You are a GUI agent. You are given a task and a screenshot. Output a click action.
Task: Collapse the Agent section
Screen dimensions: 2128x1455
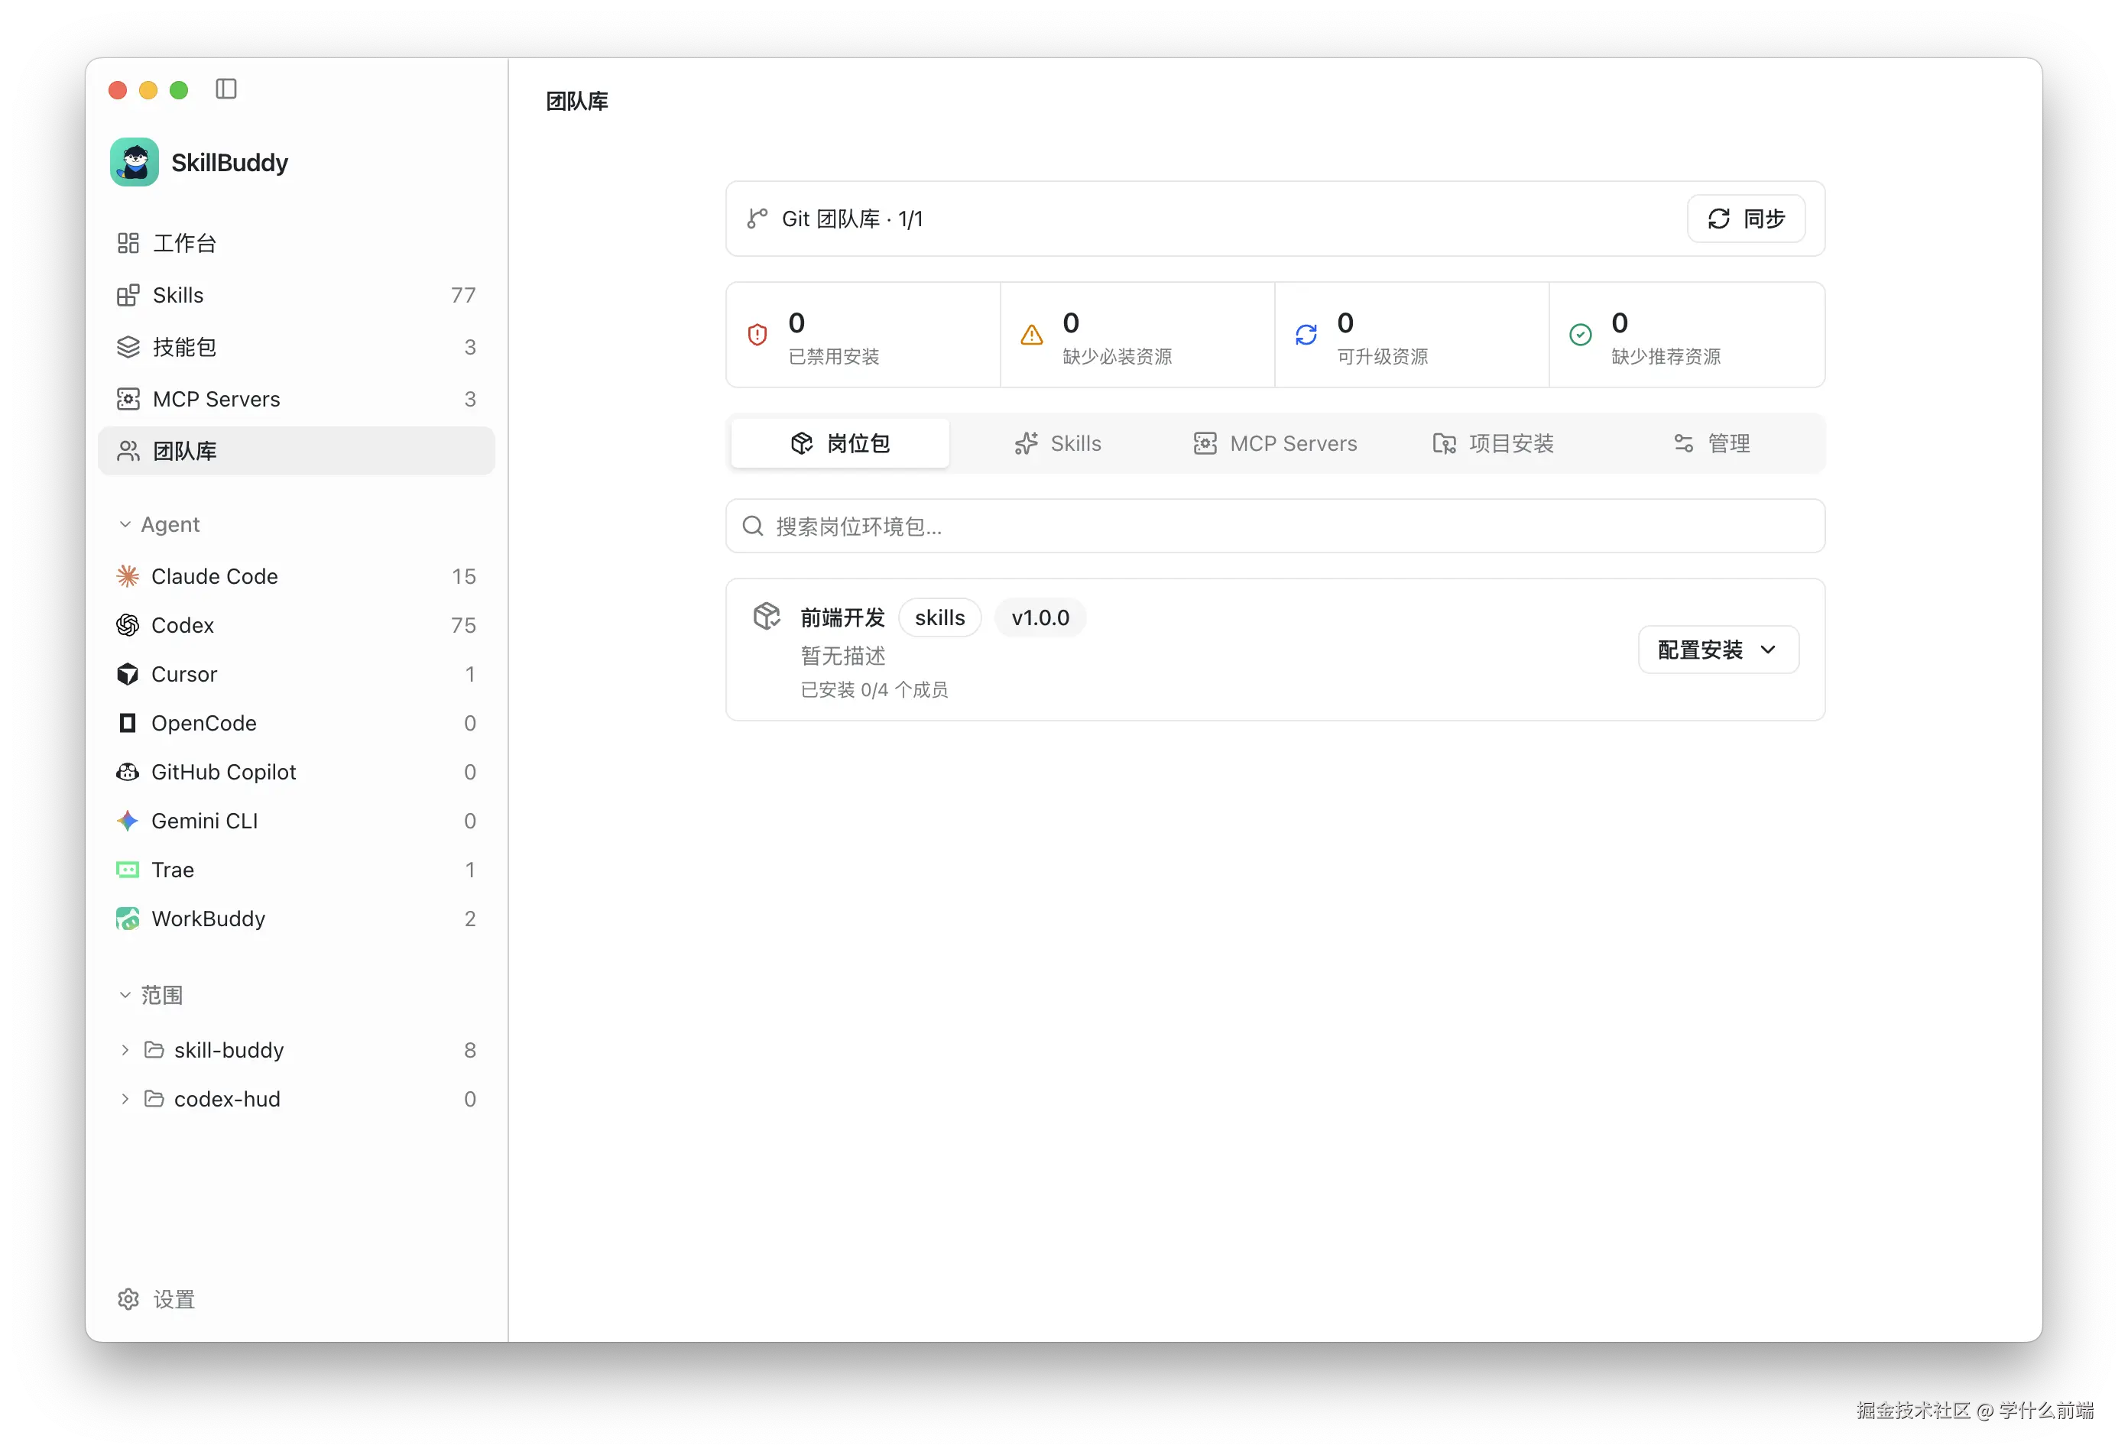[125, 525]
